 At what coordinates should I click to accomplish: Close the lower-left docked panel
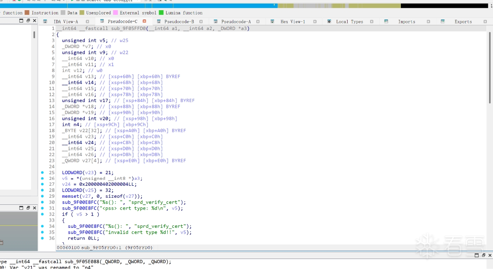[x=34, y=208]
